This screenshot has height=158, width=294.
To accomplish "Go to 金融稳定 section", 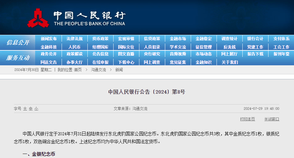I will 204,39.
